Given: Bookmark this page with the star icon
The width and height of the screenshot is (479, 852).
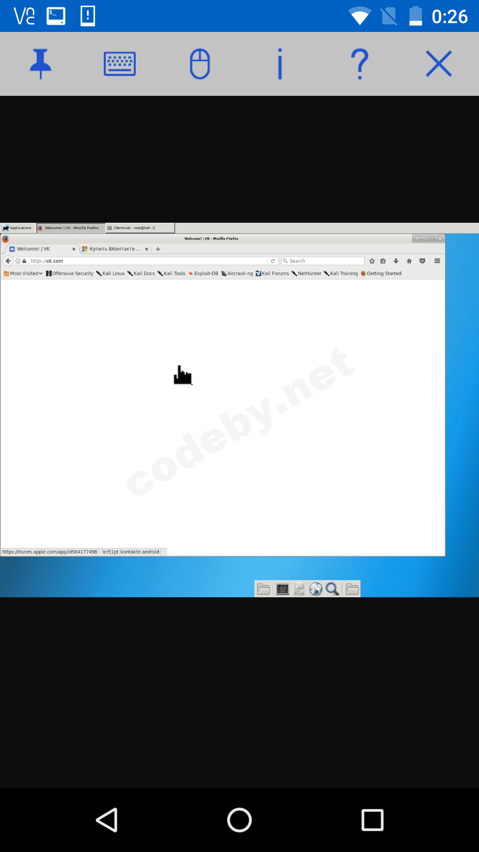Looking at the screenshot, I should [x=372, y=261].
